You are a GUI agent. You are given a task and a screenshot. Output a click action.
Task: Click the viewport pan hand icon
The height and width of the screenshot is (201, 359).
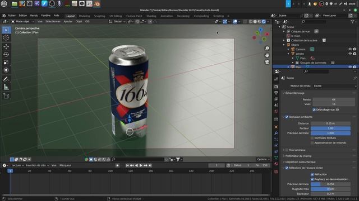click(267, 55)
